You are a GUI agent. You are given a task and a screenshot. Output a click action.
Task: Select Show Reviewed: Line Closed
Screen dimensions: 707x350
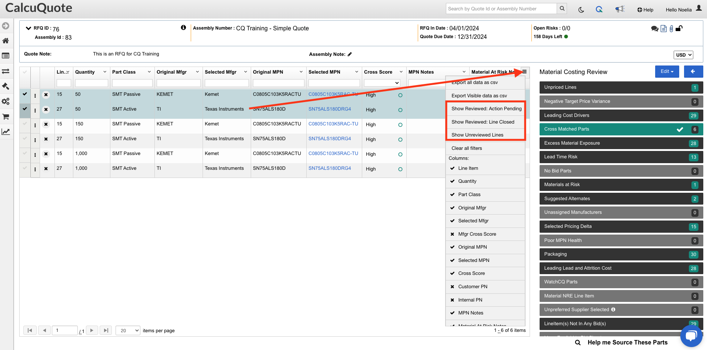(x=485, y=122)
